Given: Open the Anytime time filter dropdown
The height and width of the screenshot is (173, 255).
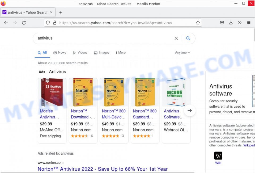Looking at the screenshot, I should point(182,53).
